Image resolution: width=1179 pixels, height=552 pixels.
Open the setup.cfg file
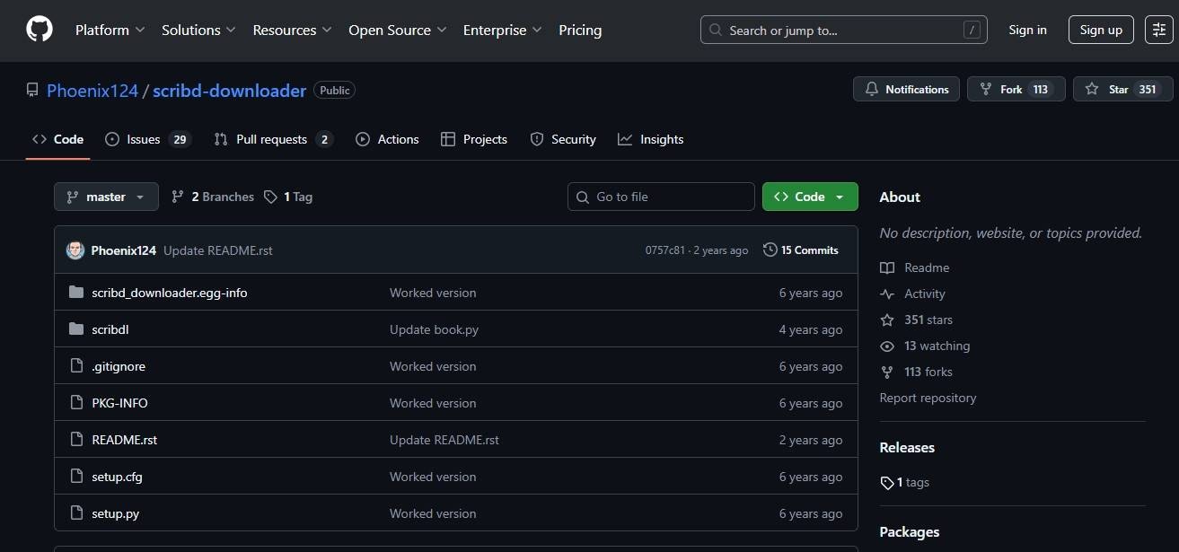point(117,477)
